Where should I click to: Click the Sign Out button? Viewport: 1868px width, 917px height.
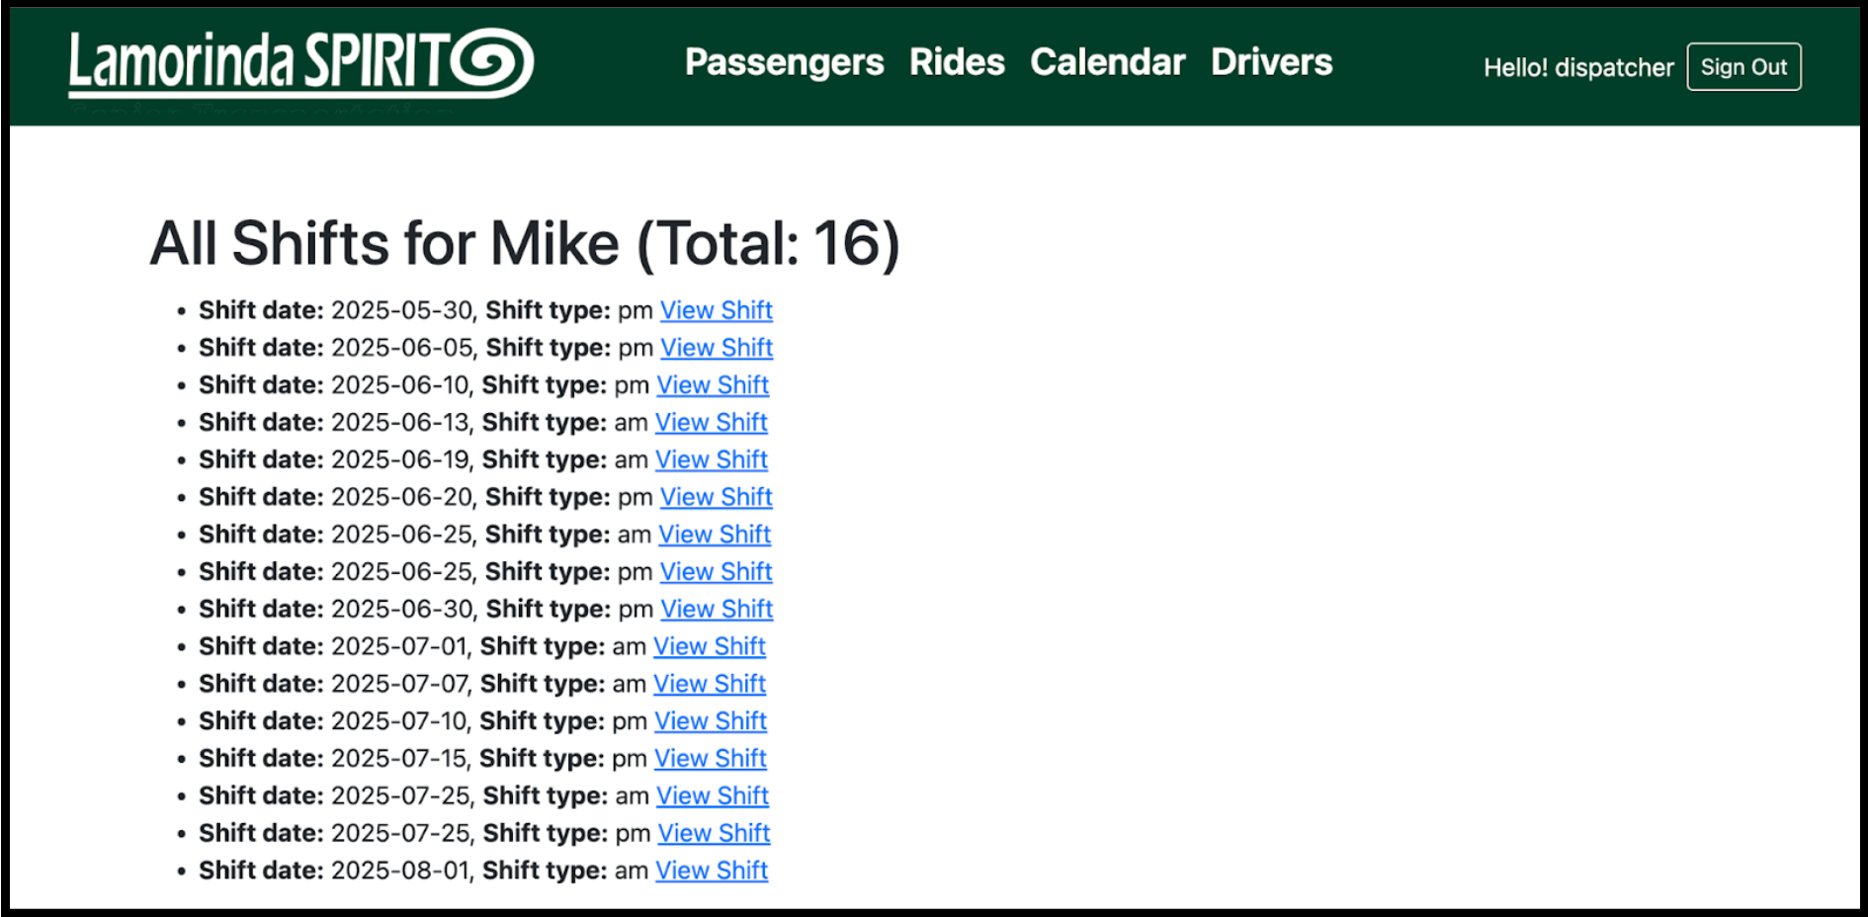click(x=1743, y=67)
